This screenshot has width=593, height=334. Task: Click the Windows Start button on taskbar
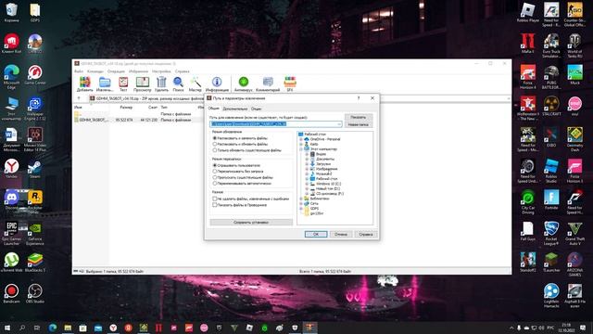pos(6,328)
